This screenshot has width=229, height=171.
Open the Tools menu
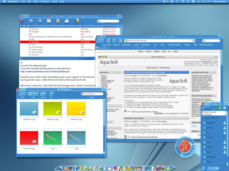pyautogui.click(x=55, y=1)
